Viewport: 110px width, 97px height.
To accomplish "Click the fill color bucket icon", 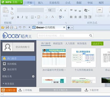I will [46, 17].
